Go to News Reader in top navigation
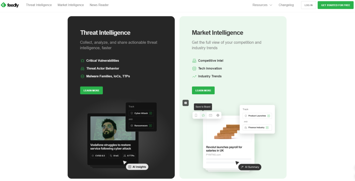The width and height of the screenshot is (355, 181). pos(99,5)
